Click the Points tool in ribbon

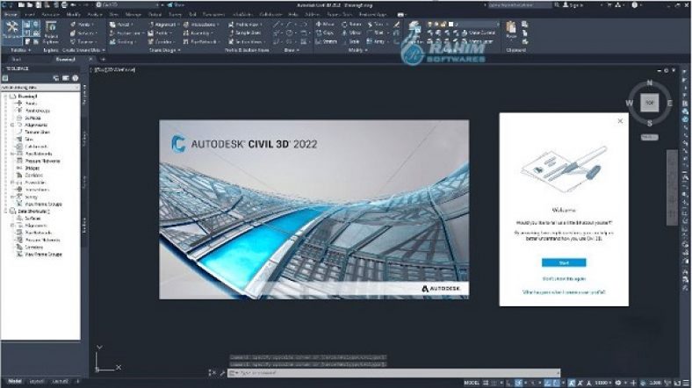tap(82, 25)
